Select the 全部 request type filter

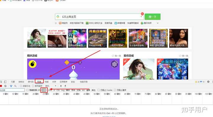(44, 90)
